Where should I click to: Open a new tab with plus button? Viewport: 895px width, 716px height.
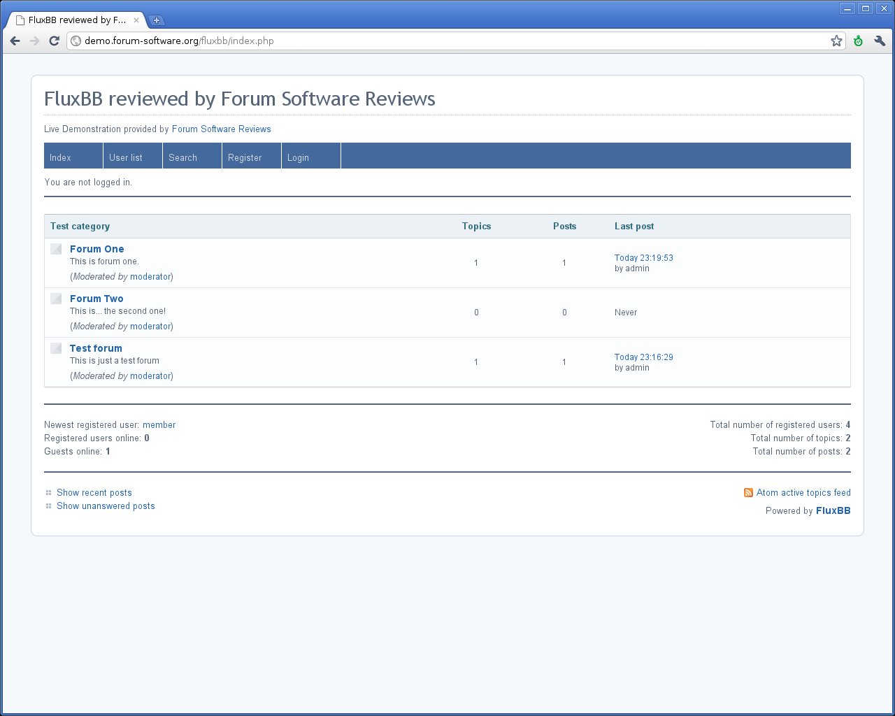tap(157, 20)
